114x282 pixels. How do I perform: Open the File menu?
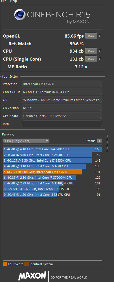point(4,1)
